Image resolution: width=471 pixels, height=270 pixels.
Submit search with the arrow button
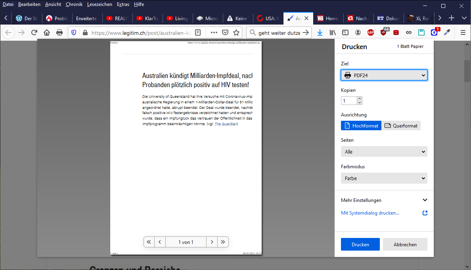[306, 33]
